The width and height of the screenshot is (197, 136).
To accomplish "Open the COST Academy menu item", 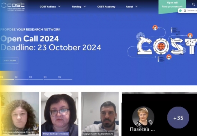I will pyautogui.click(x=106, y=7).
